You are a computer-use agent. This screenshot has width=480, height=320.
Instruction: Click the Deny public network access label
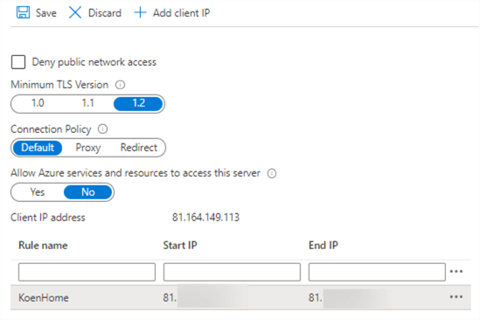click(x=94, y=62)
